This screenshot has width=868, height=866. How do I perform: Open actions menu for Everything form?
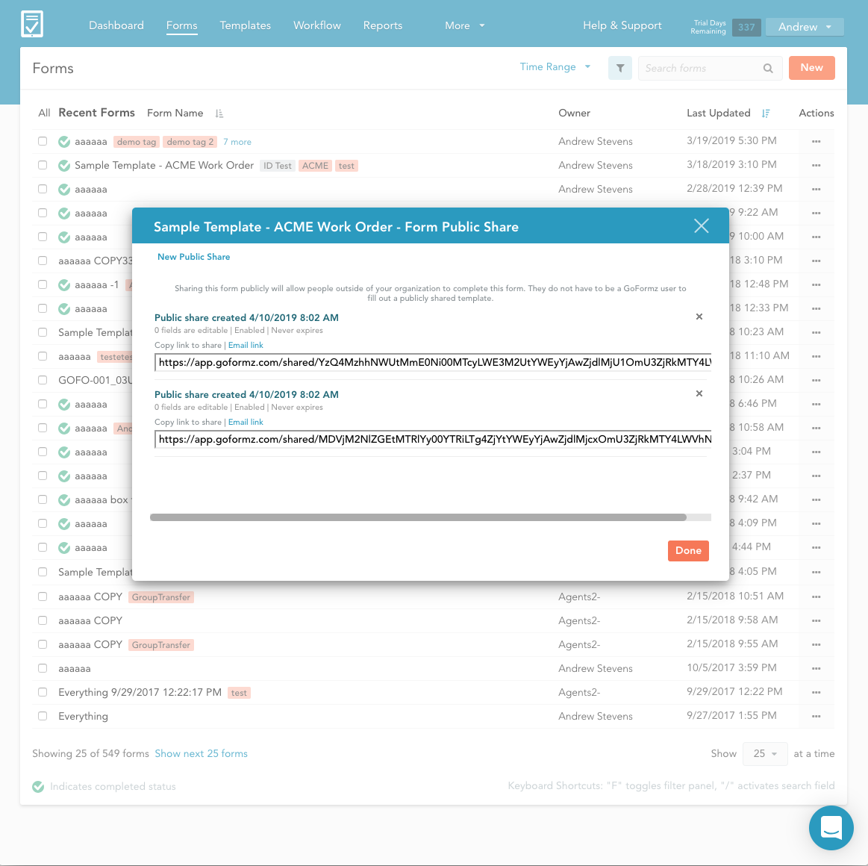pyautogui.click(x=816, y=716)
